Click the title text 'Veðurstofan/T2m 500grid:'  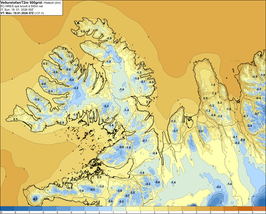click(x=22, y=2)
